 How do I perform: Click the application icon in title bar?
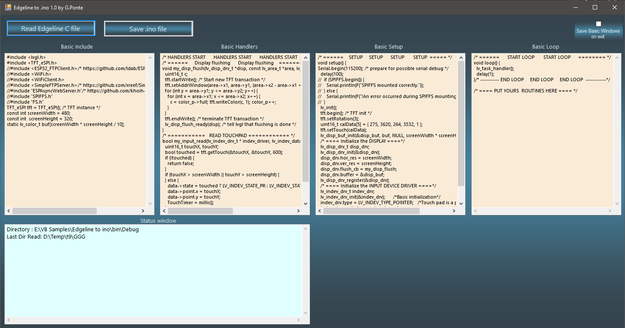(8, 7)
